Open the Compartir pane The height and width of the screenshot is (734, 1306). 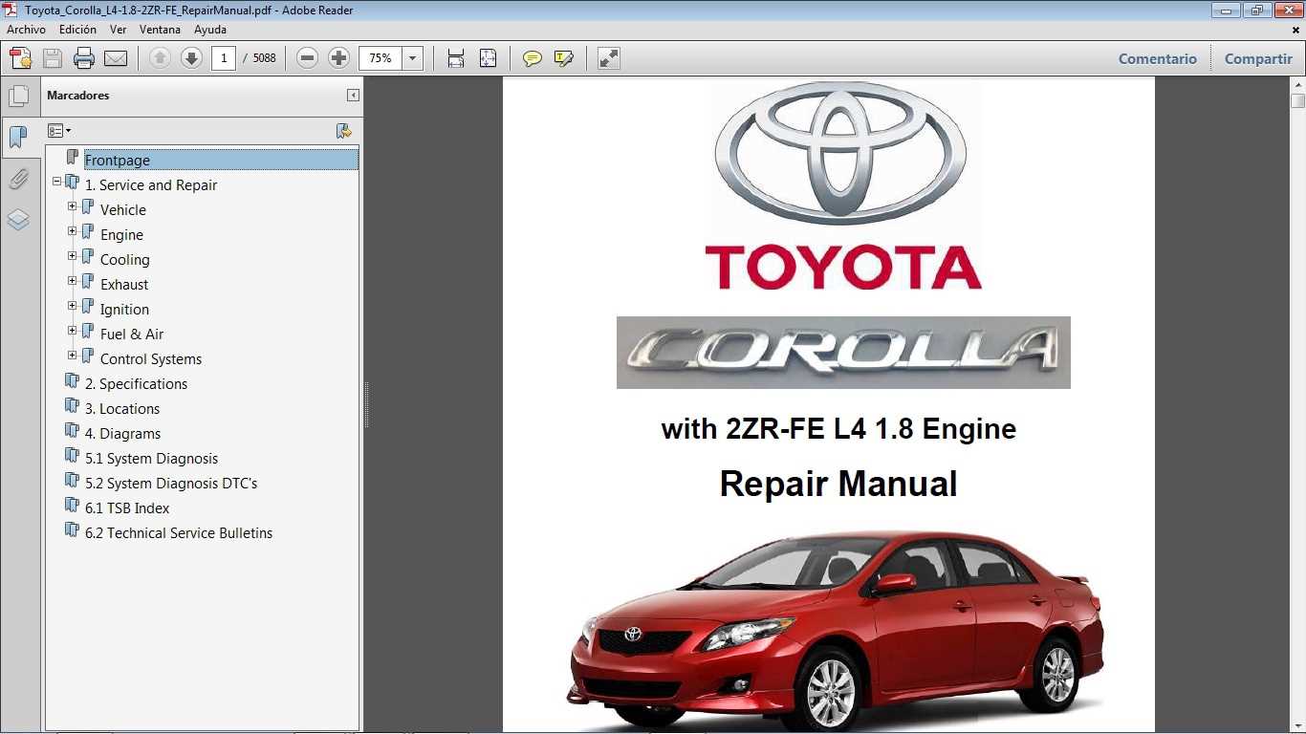[1258, 58]
